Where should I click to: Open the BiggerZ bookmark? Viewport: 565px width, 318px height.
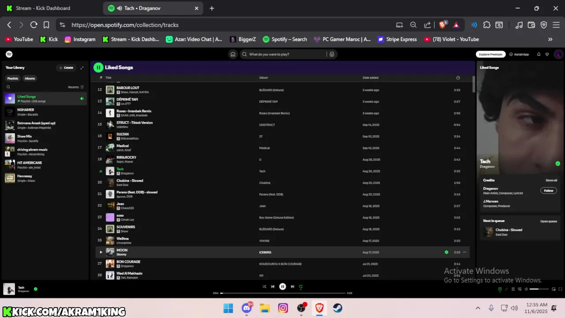(242, 39)
